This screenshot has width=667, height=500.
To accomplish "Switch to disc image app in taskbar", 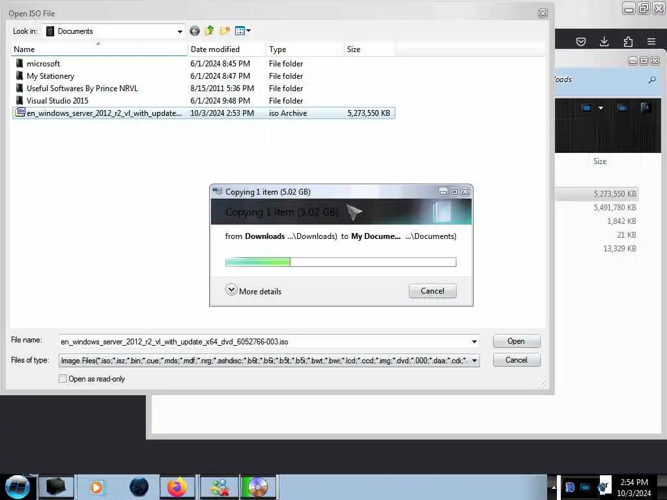I will coord(257,487).
